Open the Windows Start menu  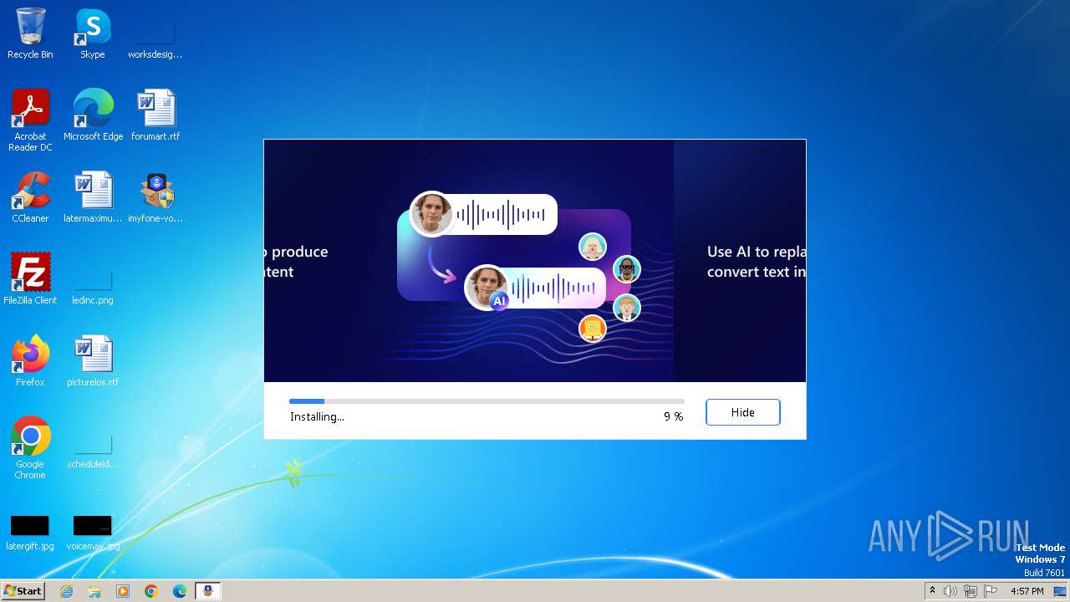(23, 591)
